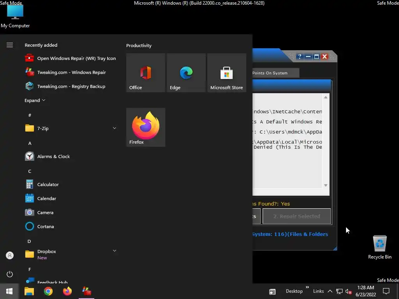The width and height of the screenshot is (399, 299).
Task: Launch Cortana from the app list
Action: [39, 226]
